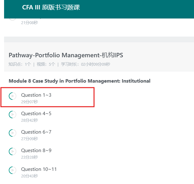Click the 29分07秒 duration text
The width and height of the screenshot is (194, 184).
(29, 102)
